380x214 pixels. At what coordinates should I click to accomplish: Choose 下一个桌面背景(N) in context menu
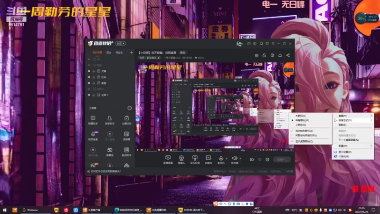[353, 140]
